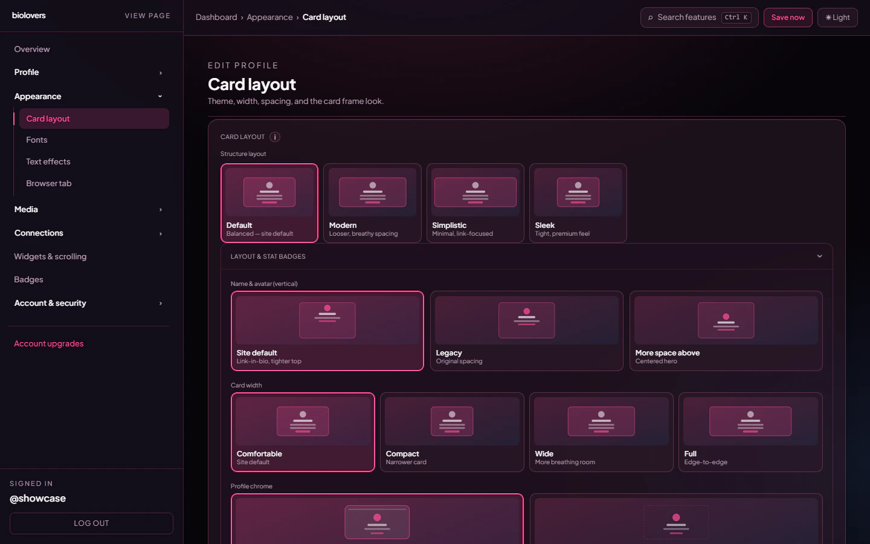The width and height of the screenshot is (870, 544).
Task: Select Modern structure layout
Action: point(372,203)
